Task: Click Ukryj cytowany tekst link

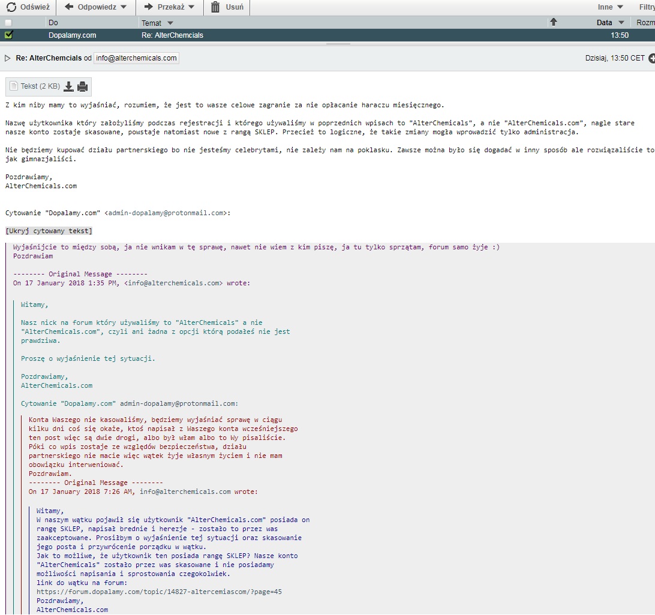Action: [x=49, y=231]
